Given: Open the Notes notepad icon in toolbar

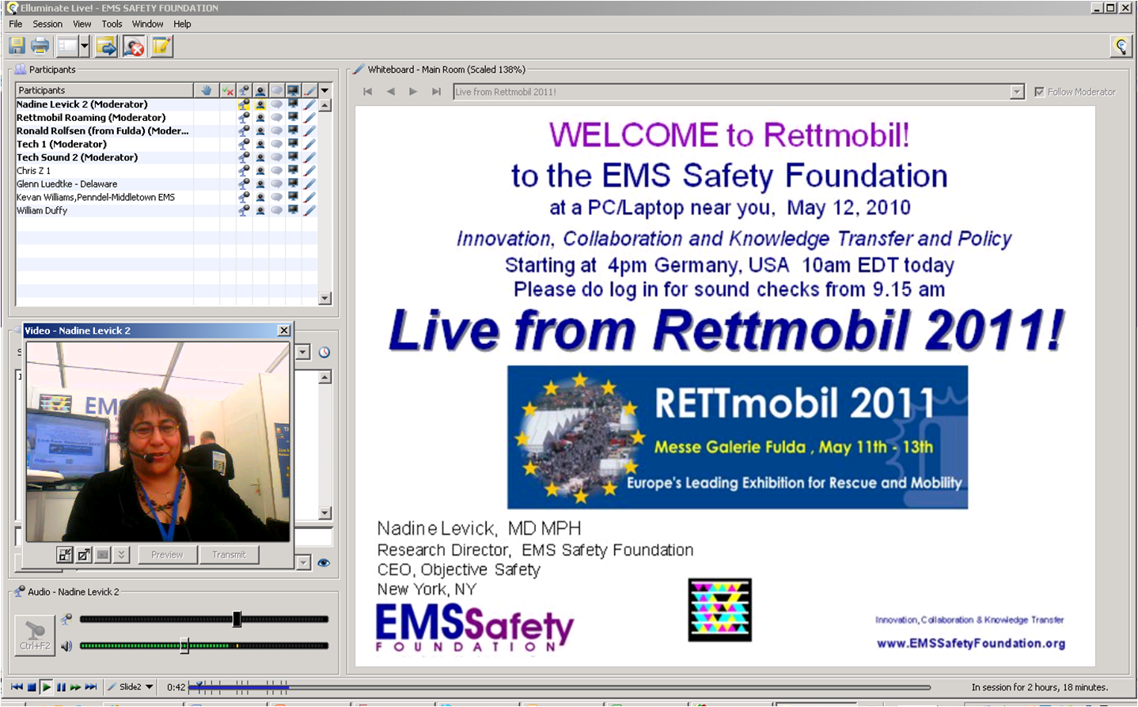Looking at the screenshot, I should point(161,47).
